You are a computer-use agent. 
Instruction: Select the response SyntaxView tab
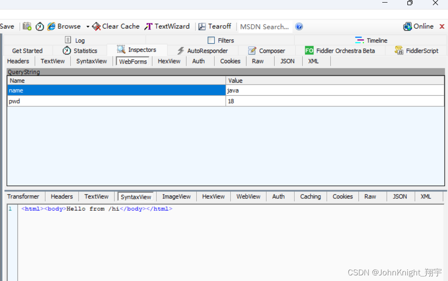pos(136,197)
